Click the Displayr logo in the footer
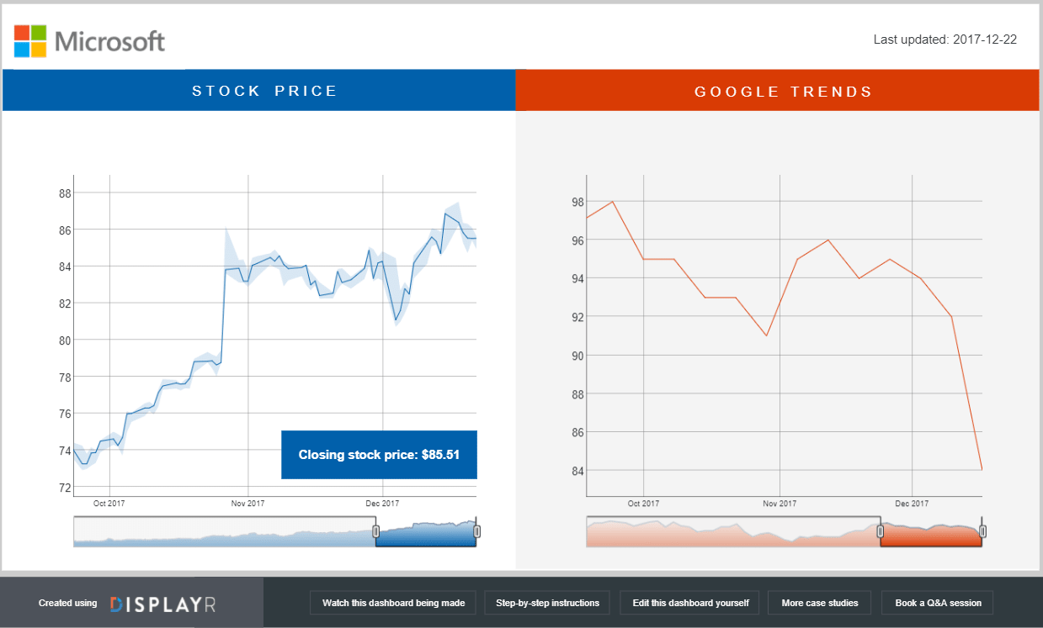Image resolution: width=1043 pixels, height=628 pixels. coord(165,602)
